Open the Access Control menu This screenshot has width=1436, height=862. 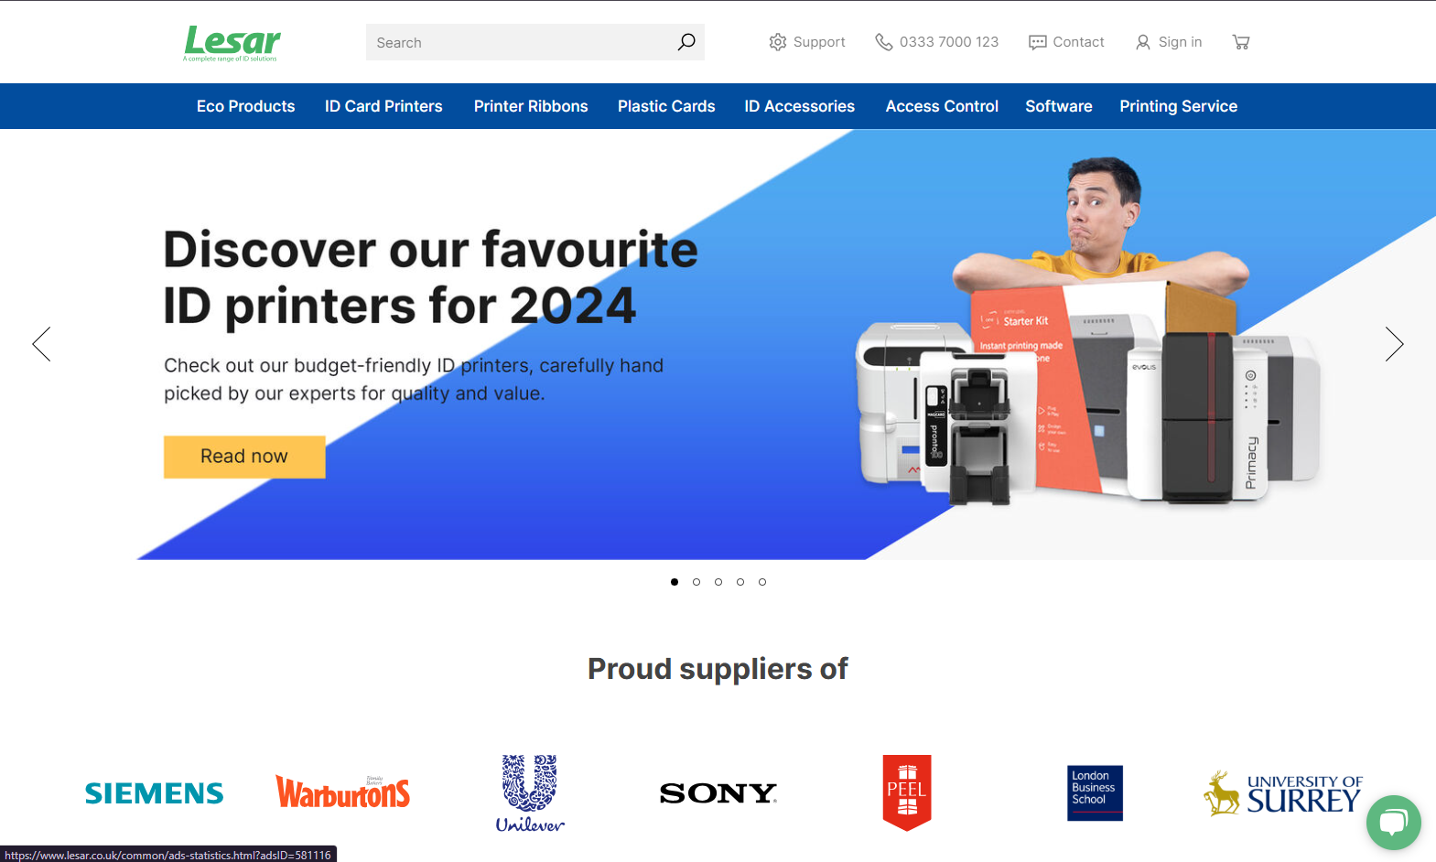coord(942,106)
